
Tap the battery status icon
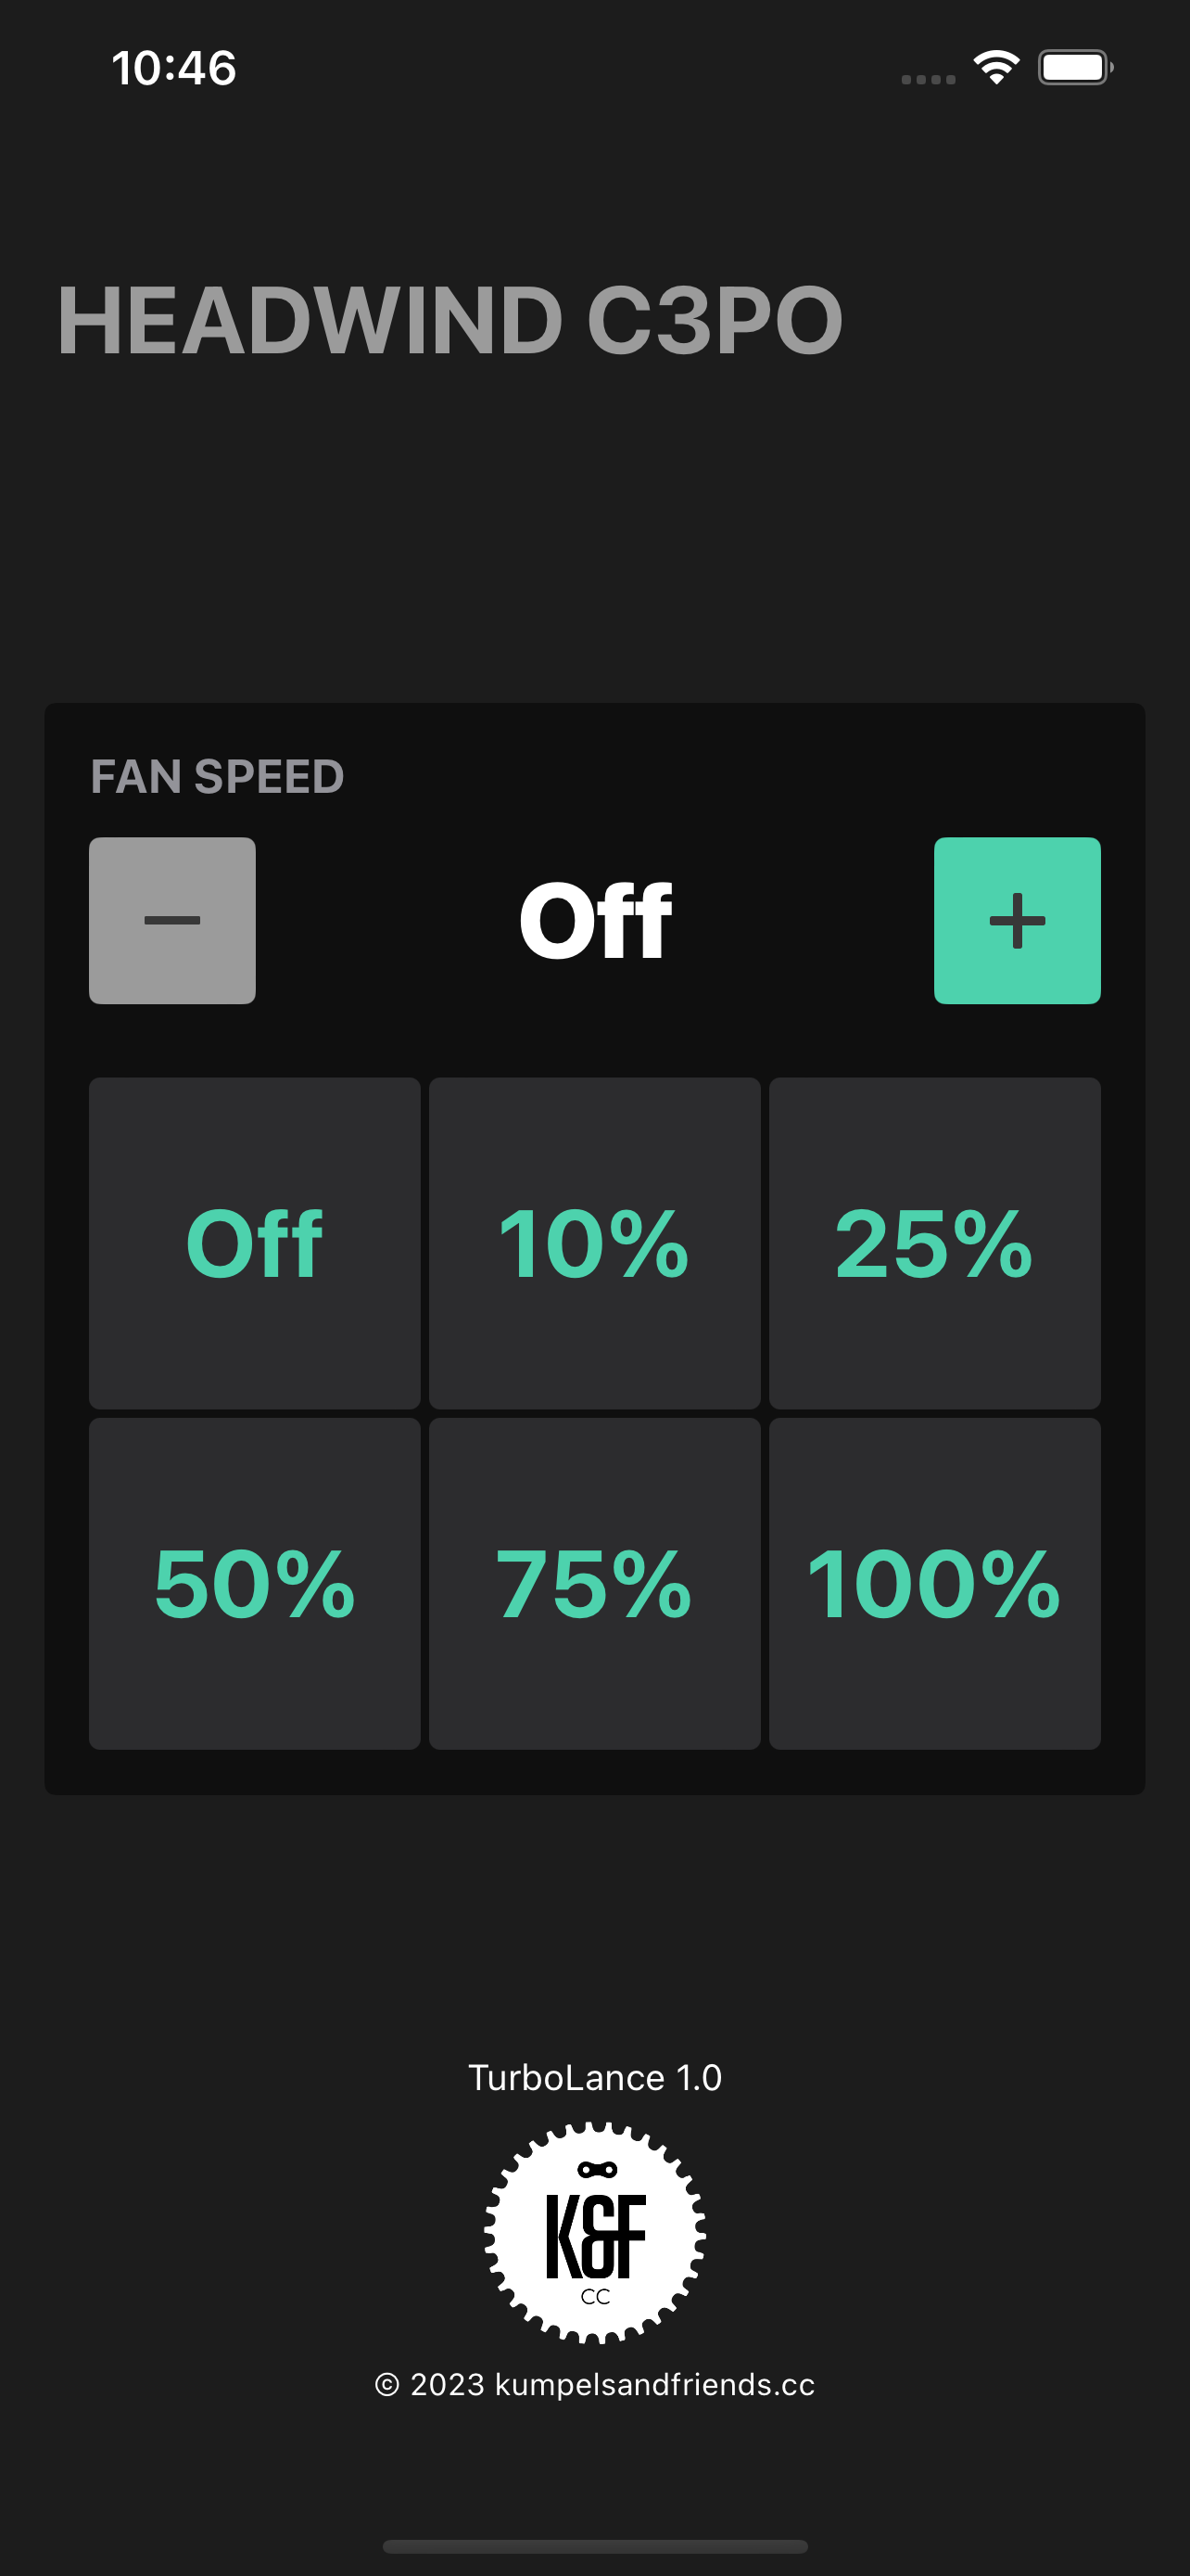point(1076,67)
